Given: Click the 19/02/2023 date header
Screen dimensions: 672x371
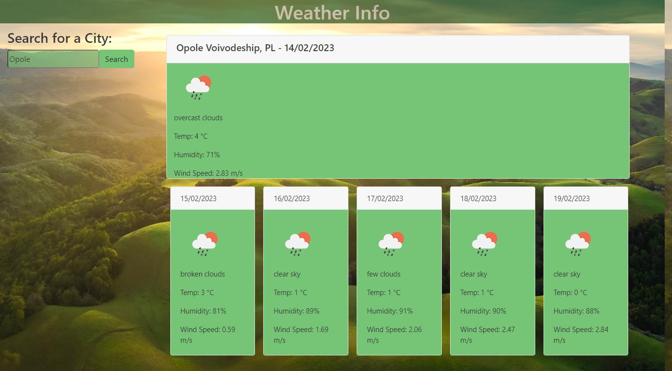Looking at the screenshot, I should [586, 198].
